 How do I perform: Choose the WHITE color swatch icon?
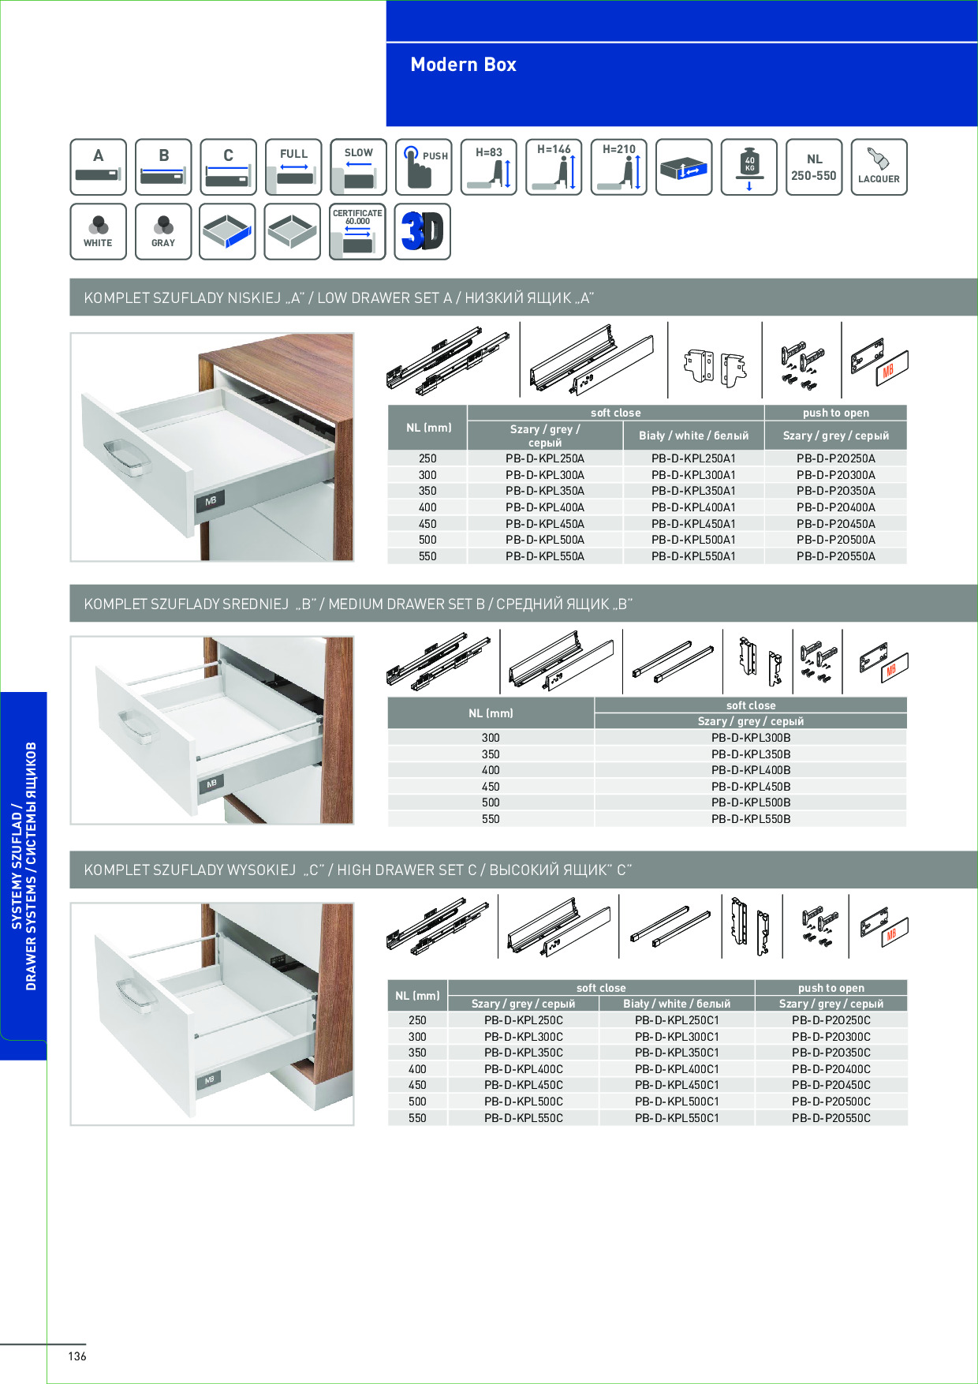tap(98, 232)
